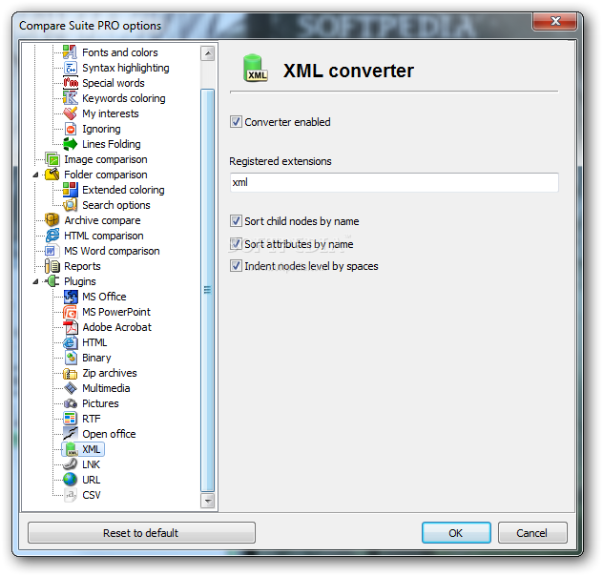Click the My interests icon

[70, 113]
